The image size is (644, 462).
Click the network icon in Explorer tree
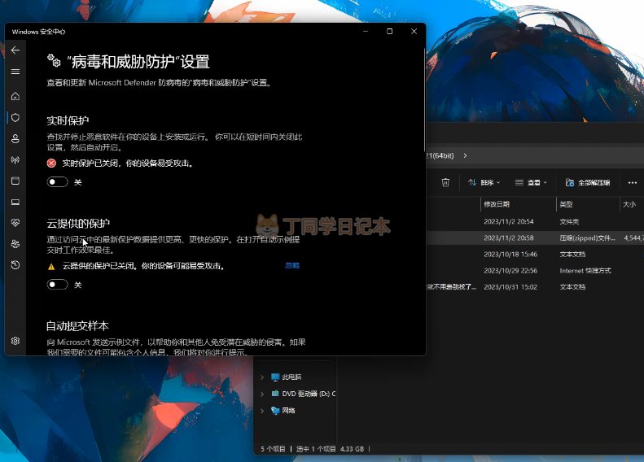tap(275, 410)
